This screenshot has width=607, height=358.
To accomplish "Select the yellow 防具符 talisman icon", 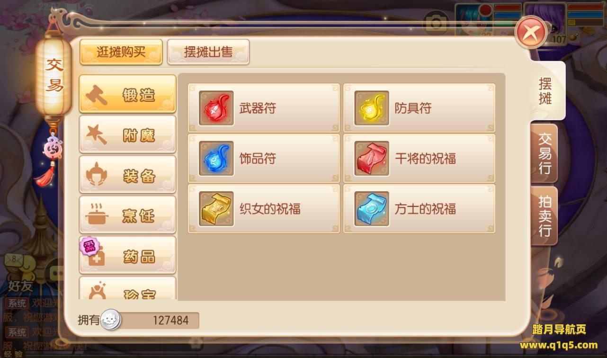I will tap(372, 108).
